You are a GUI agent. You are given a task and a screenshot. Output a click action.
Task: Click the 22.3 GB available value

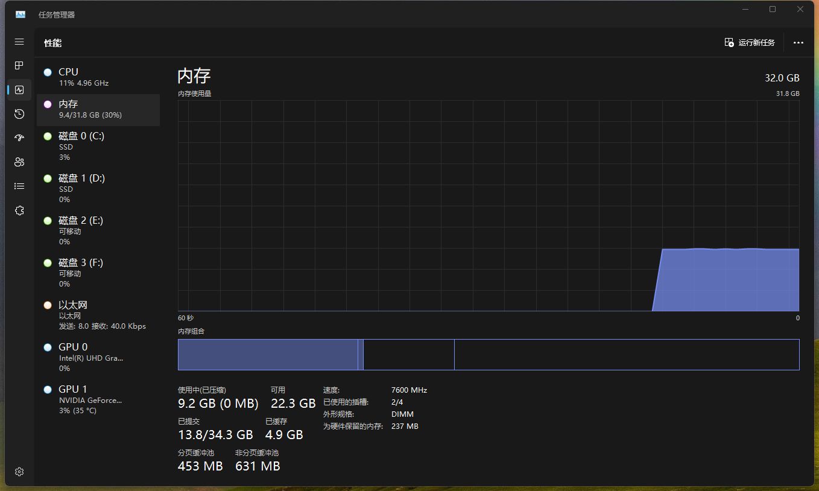pos(293,404)
